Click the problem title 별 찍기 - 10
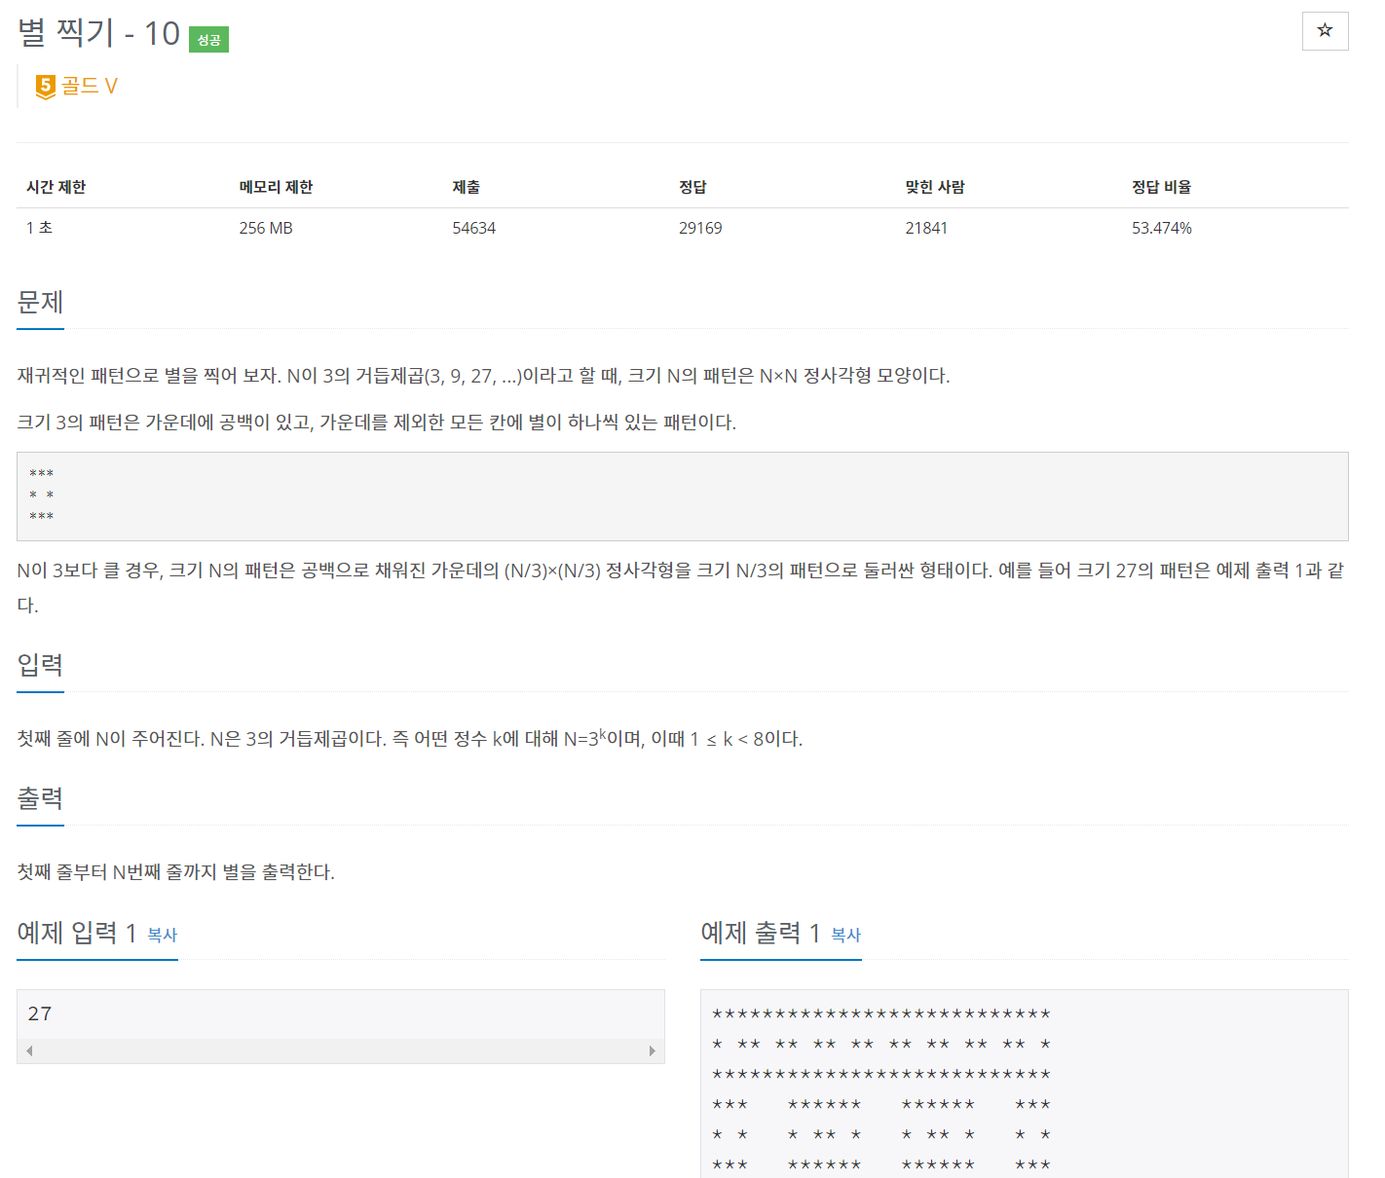The image size is (1385, 1178). pos(99,33)
